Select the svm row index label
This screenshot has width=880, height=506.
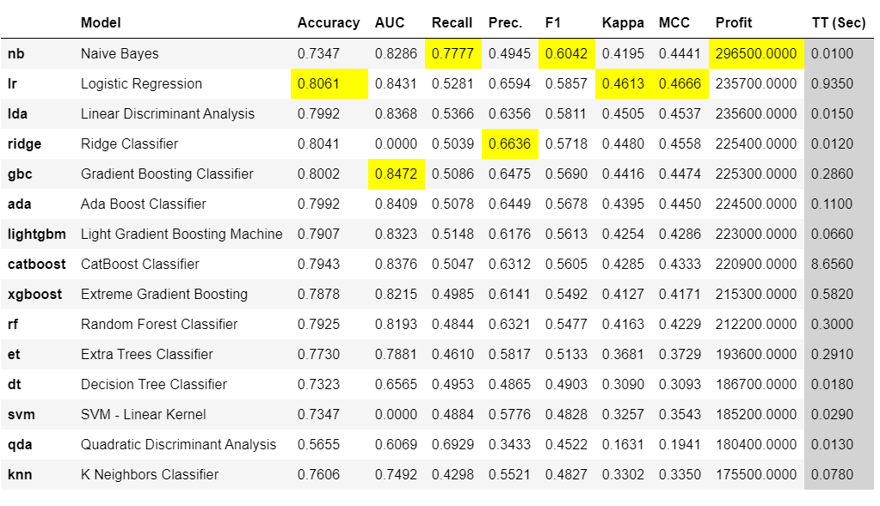[22, 415]
